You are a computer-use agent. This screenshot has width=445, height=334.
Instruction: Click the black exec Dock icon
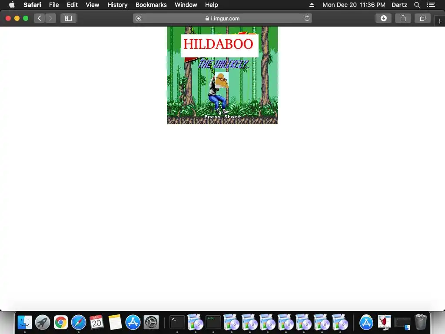point(213,322)
